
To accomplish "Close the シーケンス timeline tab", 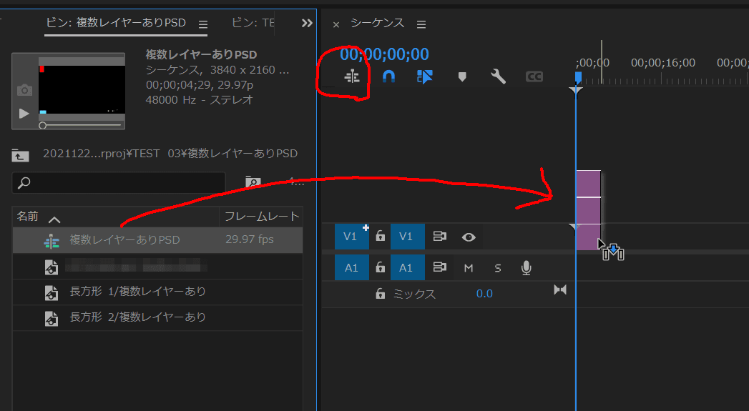I will point(336,24).
